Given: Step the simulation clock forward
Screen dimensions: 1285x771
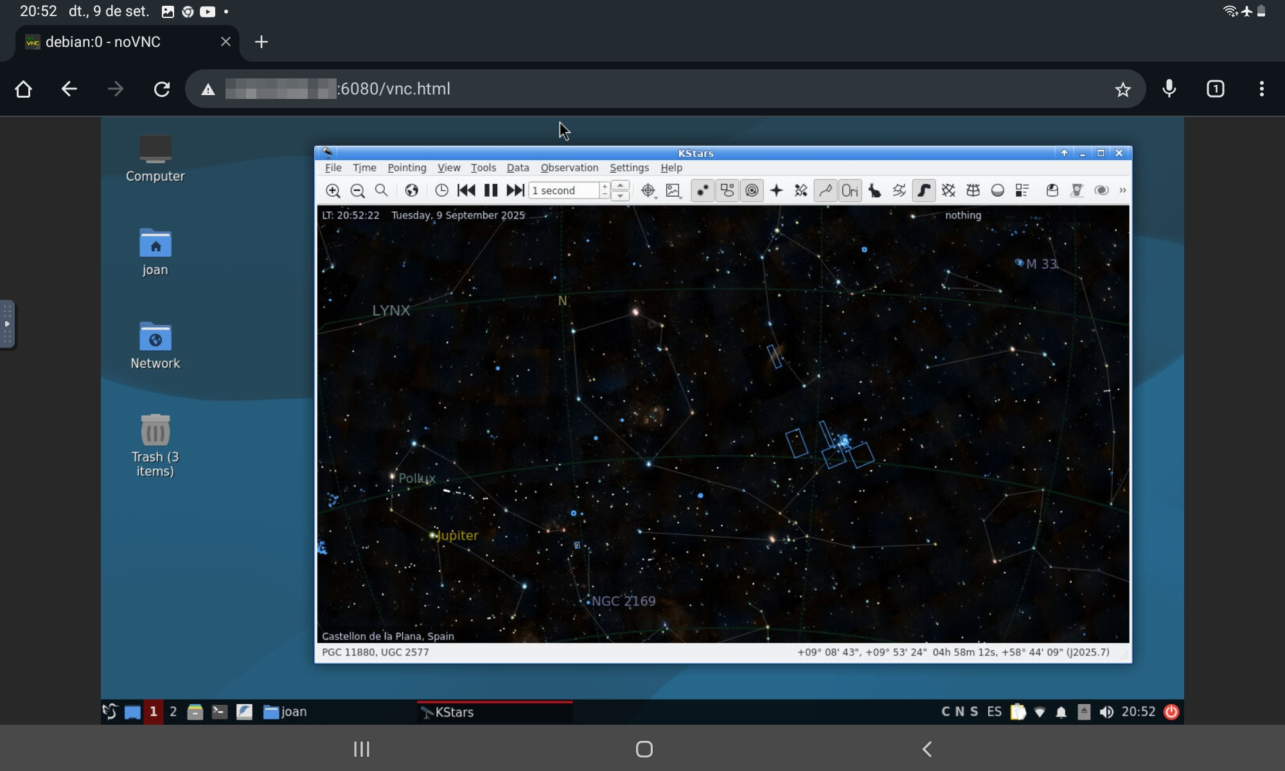Looking at the screenshot, I should 515,190.
